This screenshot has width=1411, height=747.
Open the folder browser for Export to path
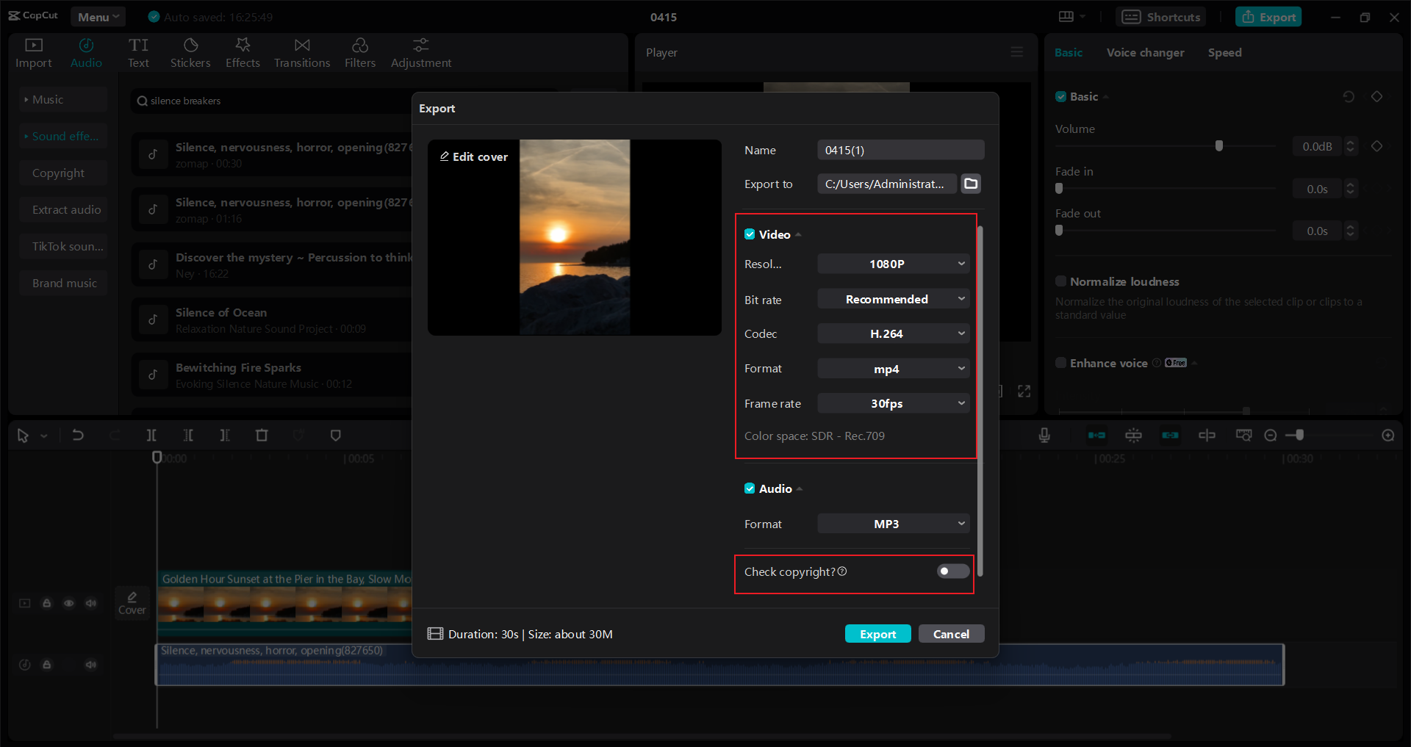click(970, 184)
